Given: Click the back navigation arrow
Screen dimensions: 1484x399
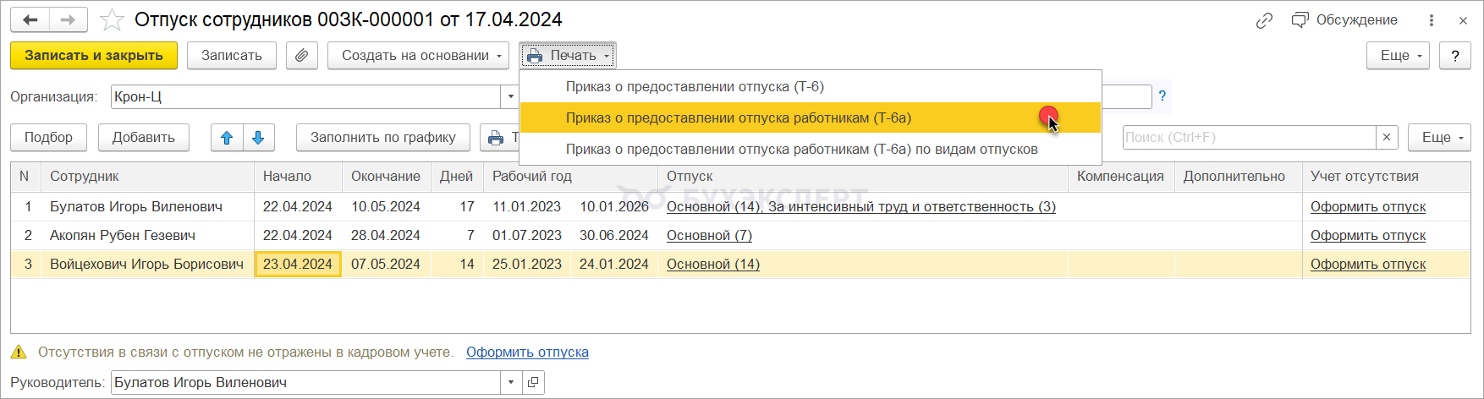Looking at the screenshot, I should point(30,20).
